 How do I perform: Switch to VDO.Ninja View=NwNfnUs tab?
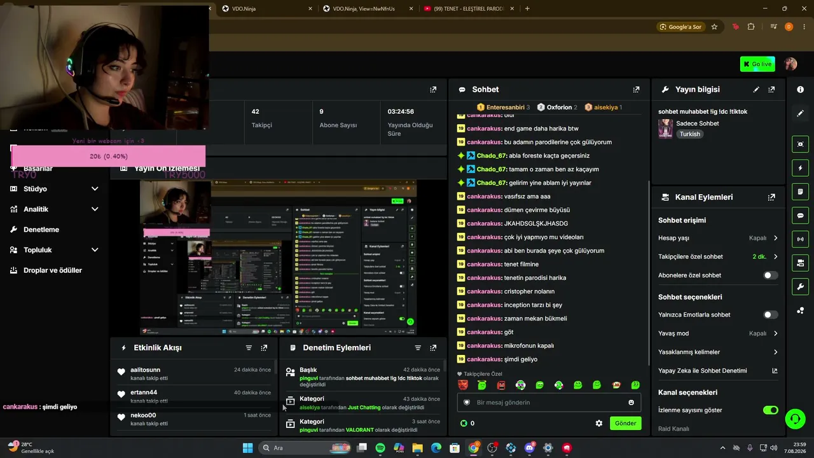367,9
